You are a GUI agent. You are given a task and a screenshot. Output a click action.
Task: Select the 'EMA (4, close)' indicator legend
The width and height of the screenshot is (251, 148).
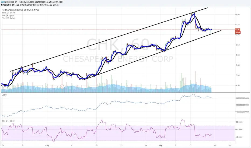click(x=9, y=13)
